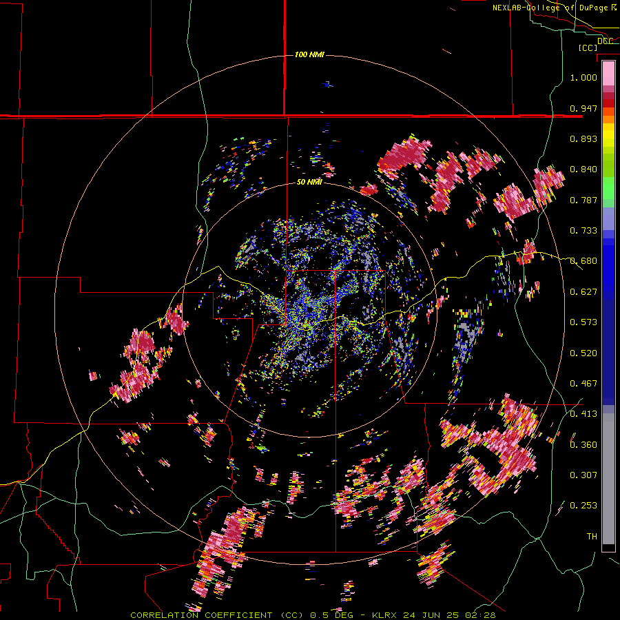Click the 0.947 legend value
The width and height of the screenshot is (620, 620).
583,108
